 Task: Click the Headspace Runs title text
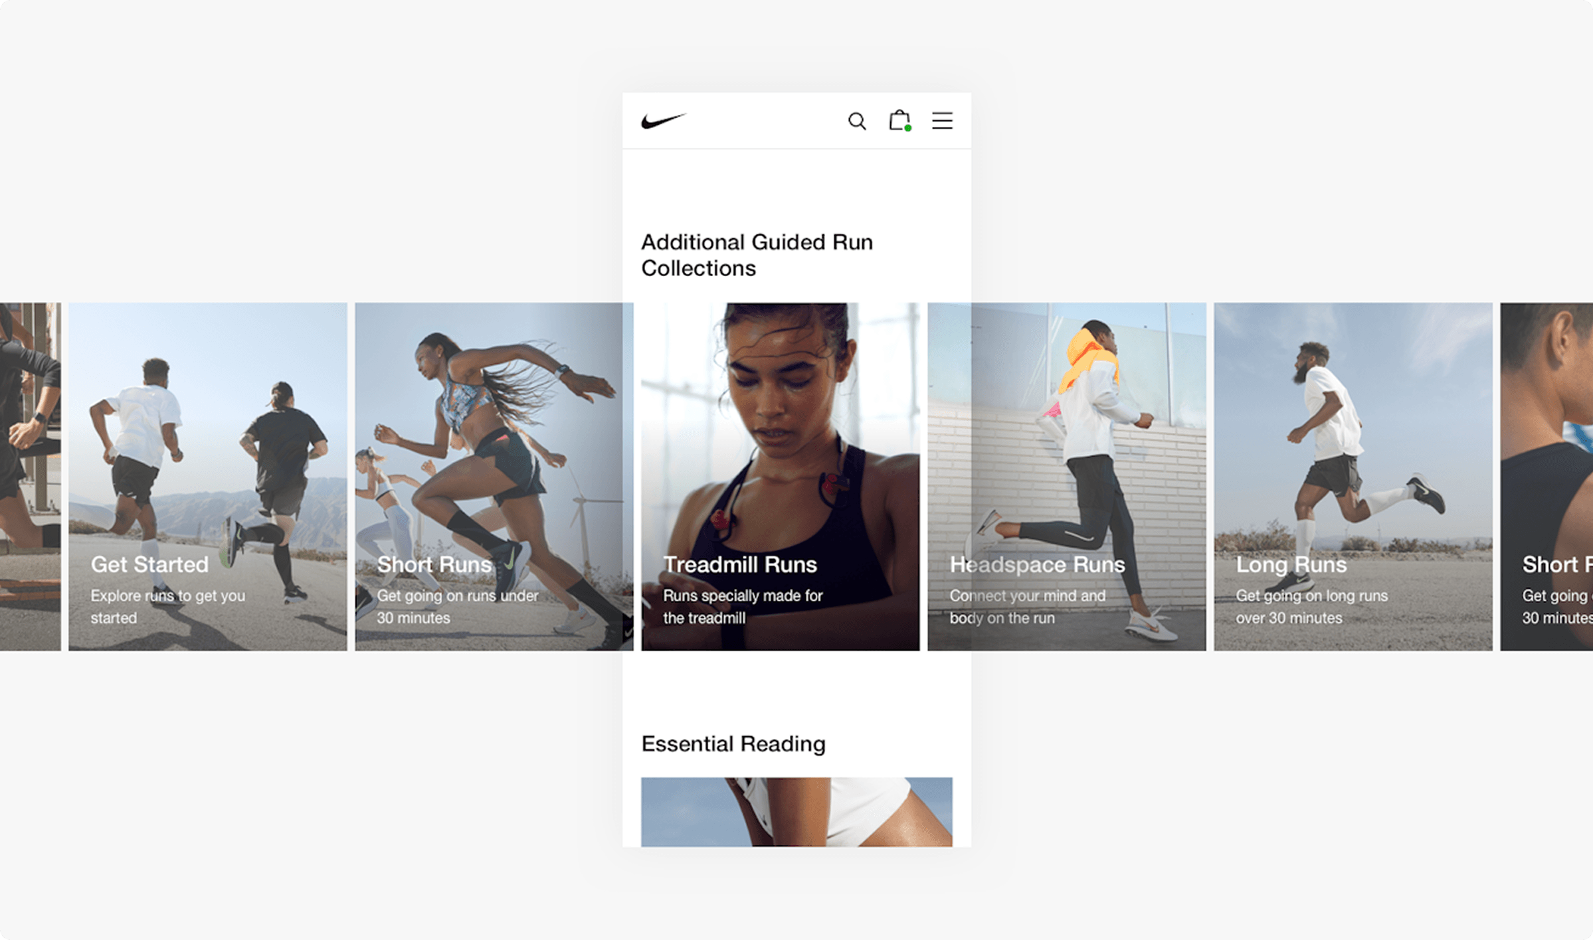[x=1036, y=564]
